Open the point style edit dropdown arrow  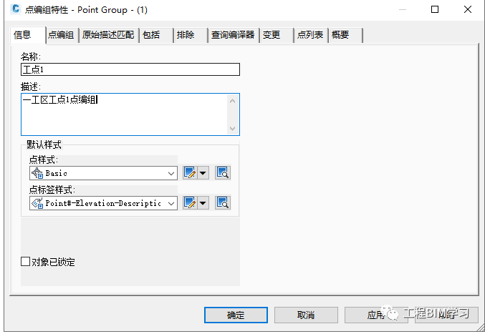[203, 173]
